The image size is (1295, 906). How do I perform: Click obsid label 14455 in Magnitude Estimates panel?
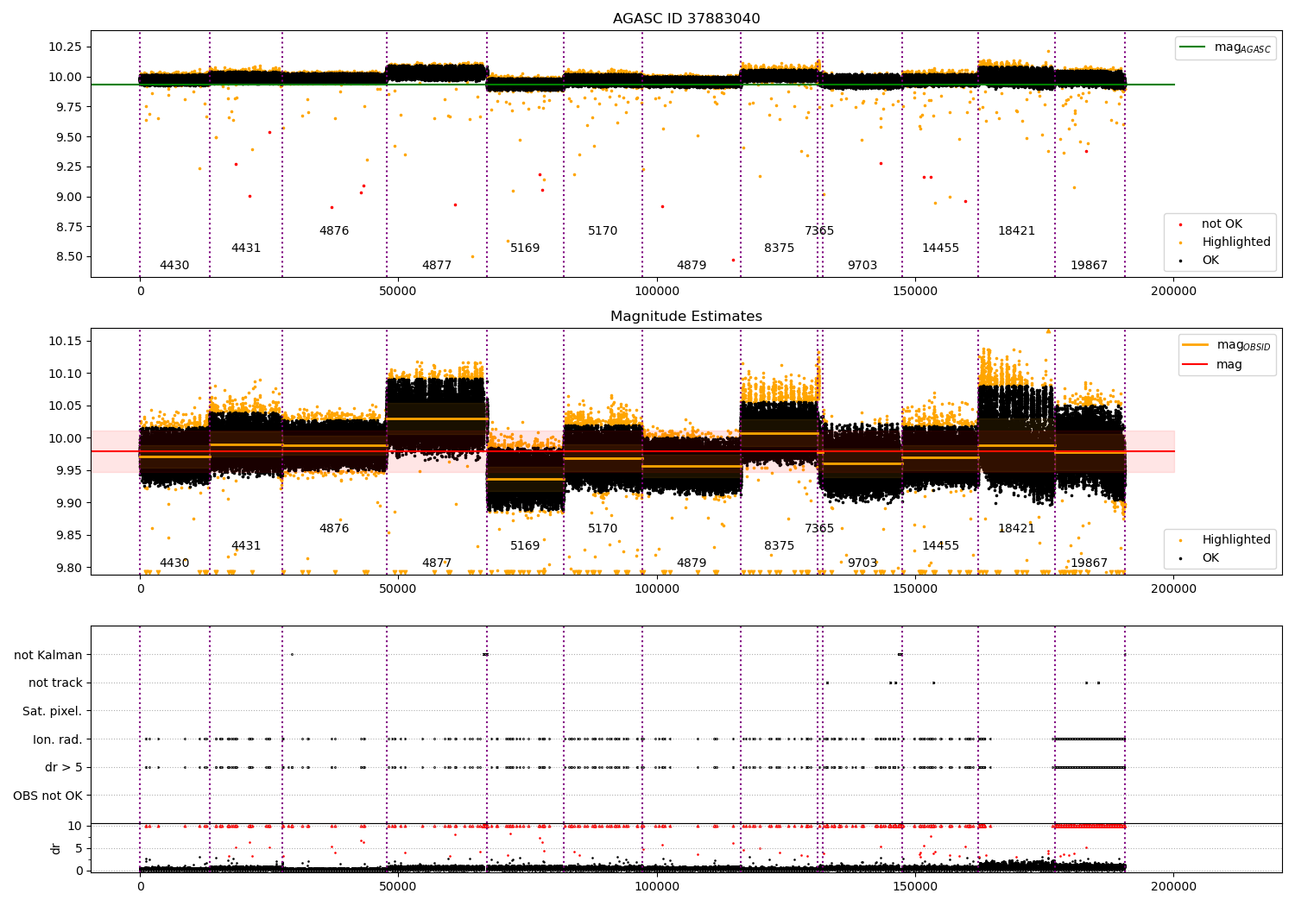tap(940, 546)
